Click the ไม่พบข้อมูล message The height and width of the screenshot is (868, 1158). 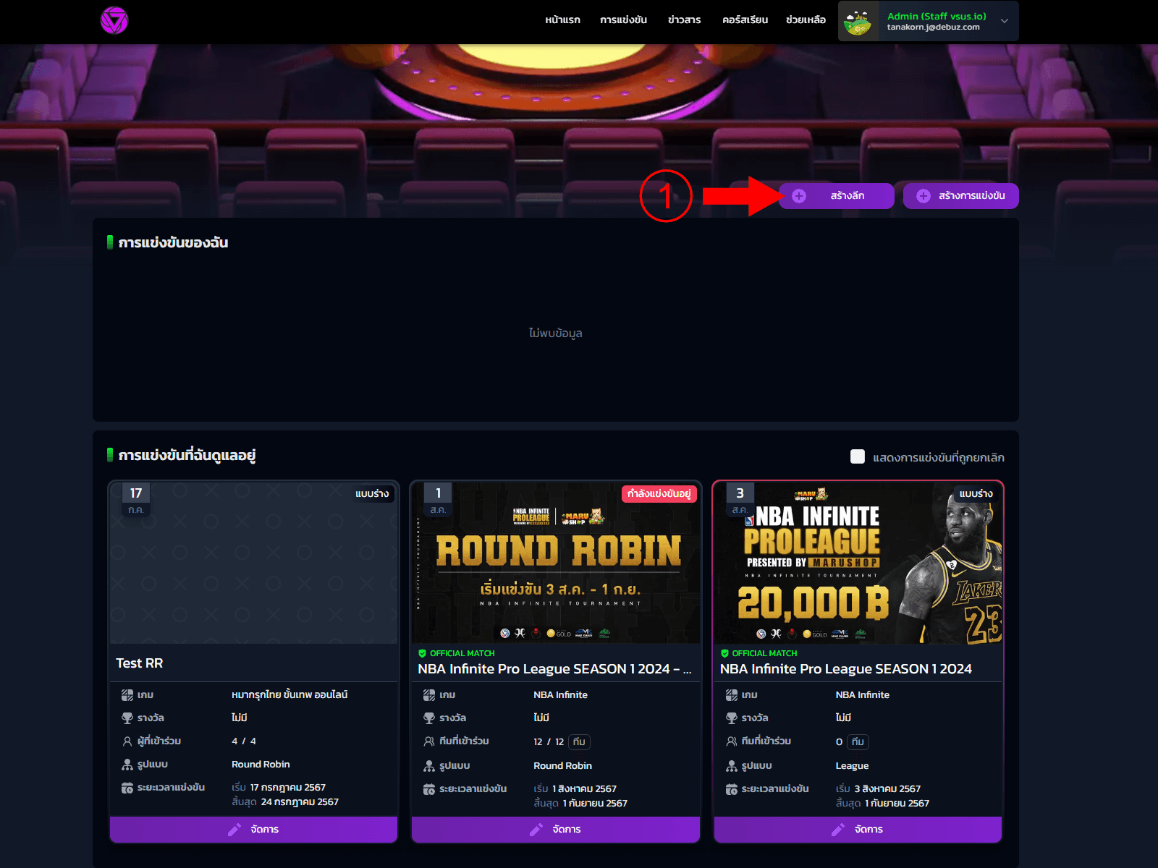[x=556, y=333]
